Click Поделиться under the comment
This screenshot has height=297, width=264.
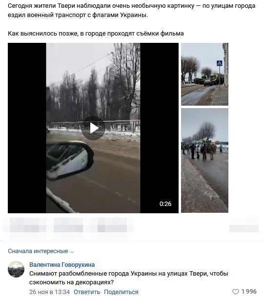[121, 292]
